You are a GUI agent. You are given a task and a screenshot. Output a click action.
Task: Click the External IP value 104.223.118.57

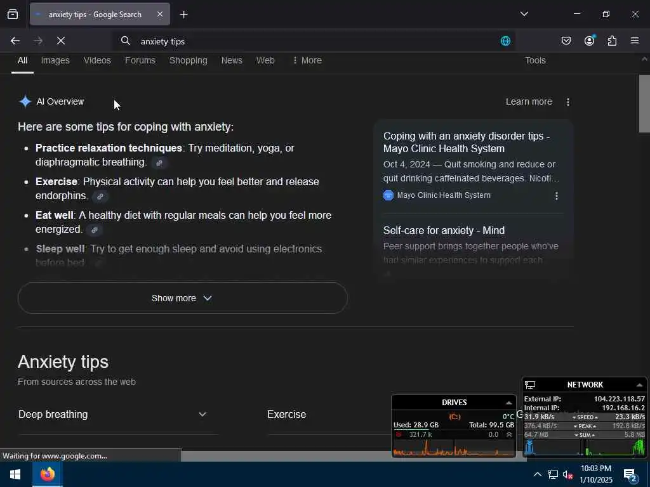[620, 399]
